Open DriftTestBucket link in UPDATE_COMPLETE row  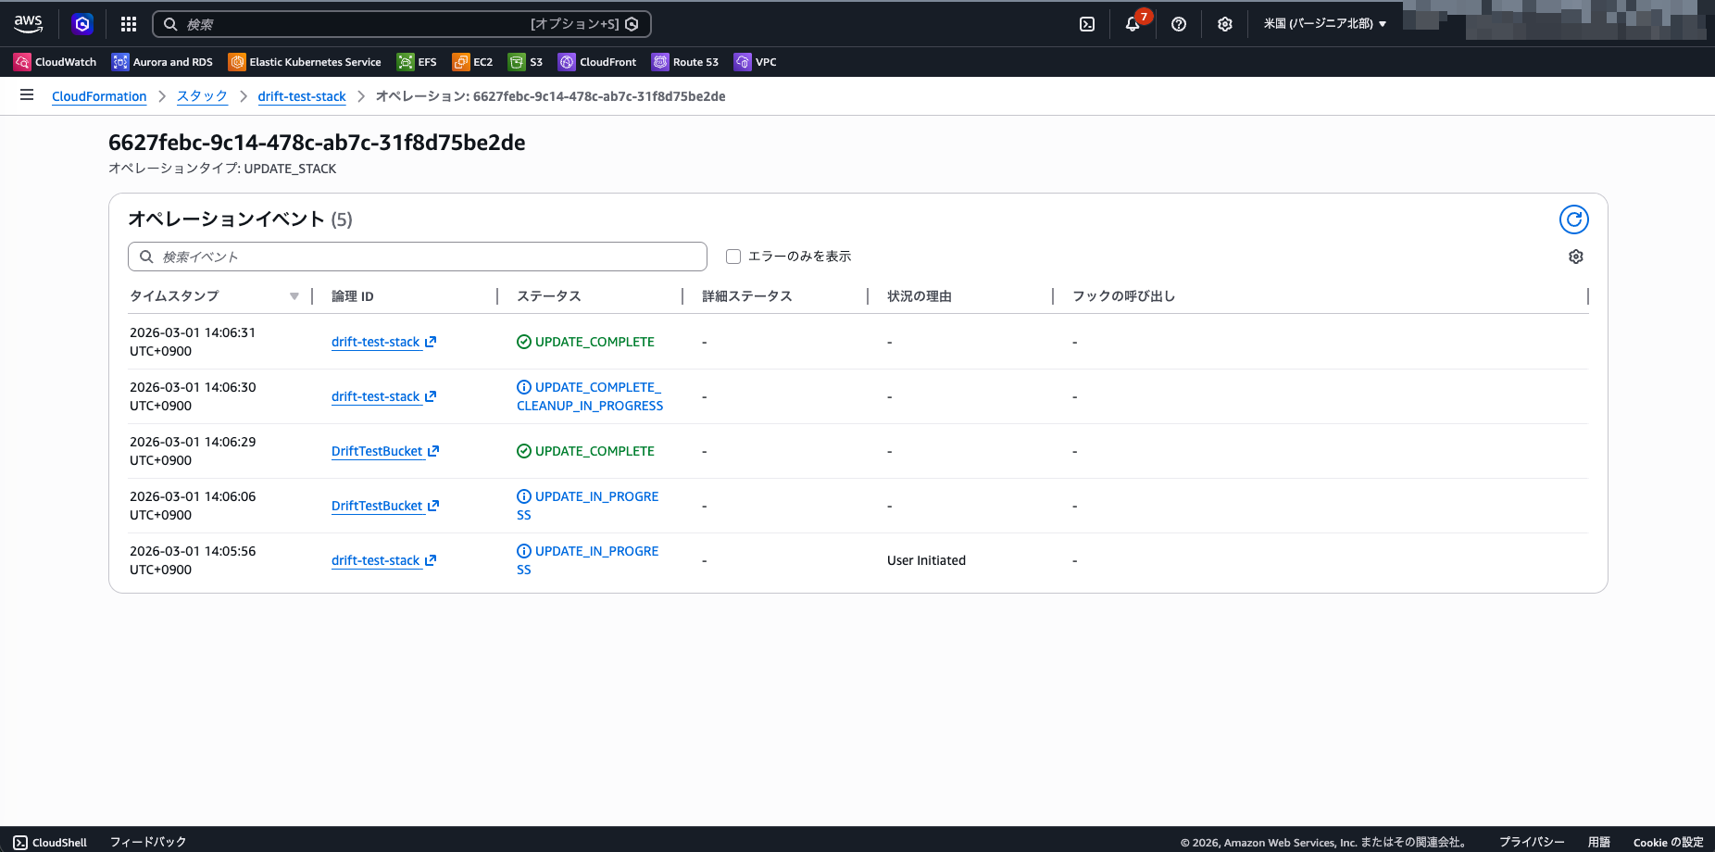point(377,451)
